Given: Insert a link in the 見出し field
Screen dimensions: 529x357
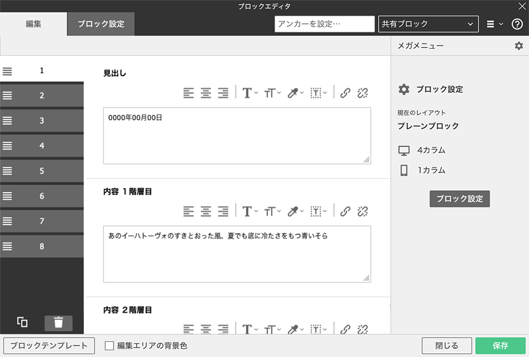Looking at the screenshot, I should 345,93.
